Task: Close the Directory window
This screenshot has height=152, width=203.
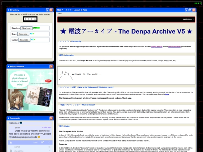Action: click(51, 10)
